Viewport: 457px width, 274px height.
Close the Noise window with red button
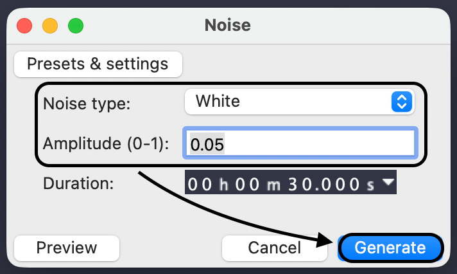pos(24,26)
